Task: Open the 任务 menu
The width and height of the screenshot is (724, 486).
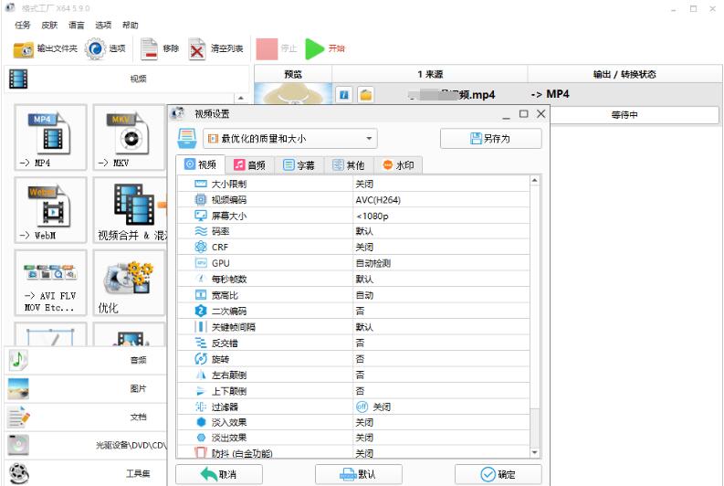Action: point(22,25)
